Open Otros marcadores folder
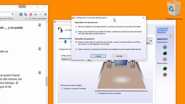The image size is (185, 104). click(x=38, y=18)
